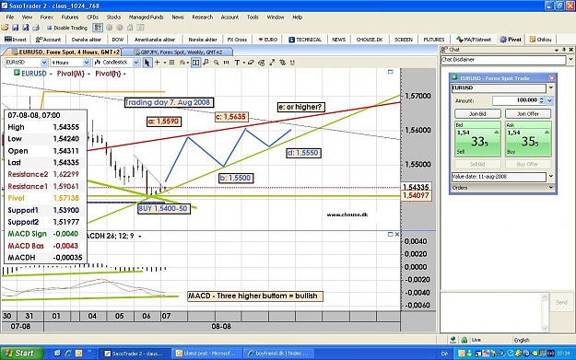The image size is (576, 360).
Task: Open the Chat Disclaimer dropdown
Action: coord(570,60)
